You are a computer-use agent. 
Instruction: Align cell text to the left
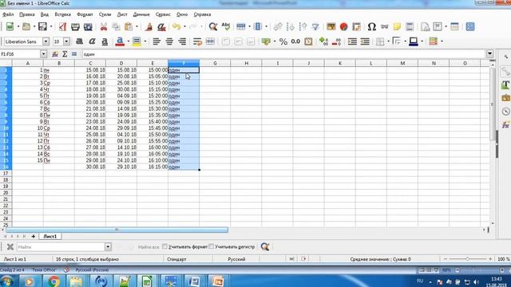[156, 41]
